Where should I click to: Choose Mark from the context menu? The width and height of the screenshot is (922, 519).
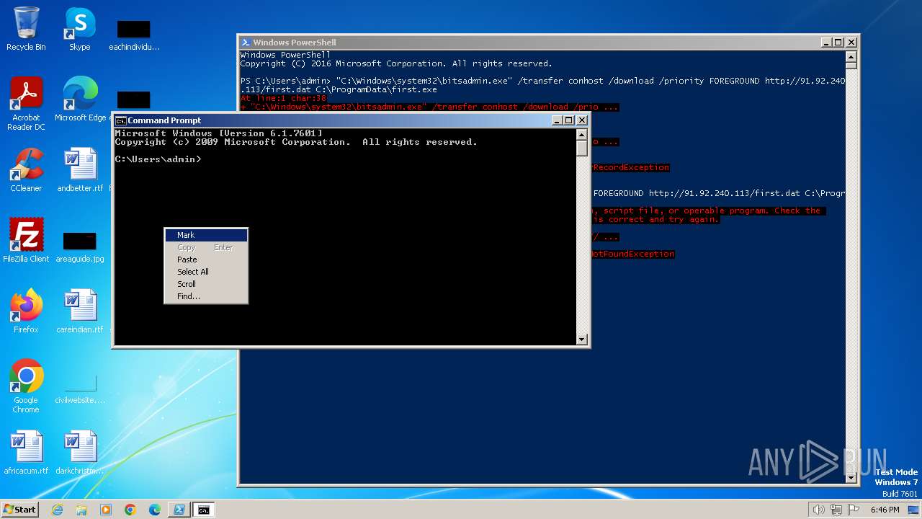(206, 235)
